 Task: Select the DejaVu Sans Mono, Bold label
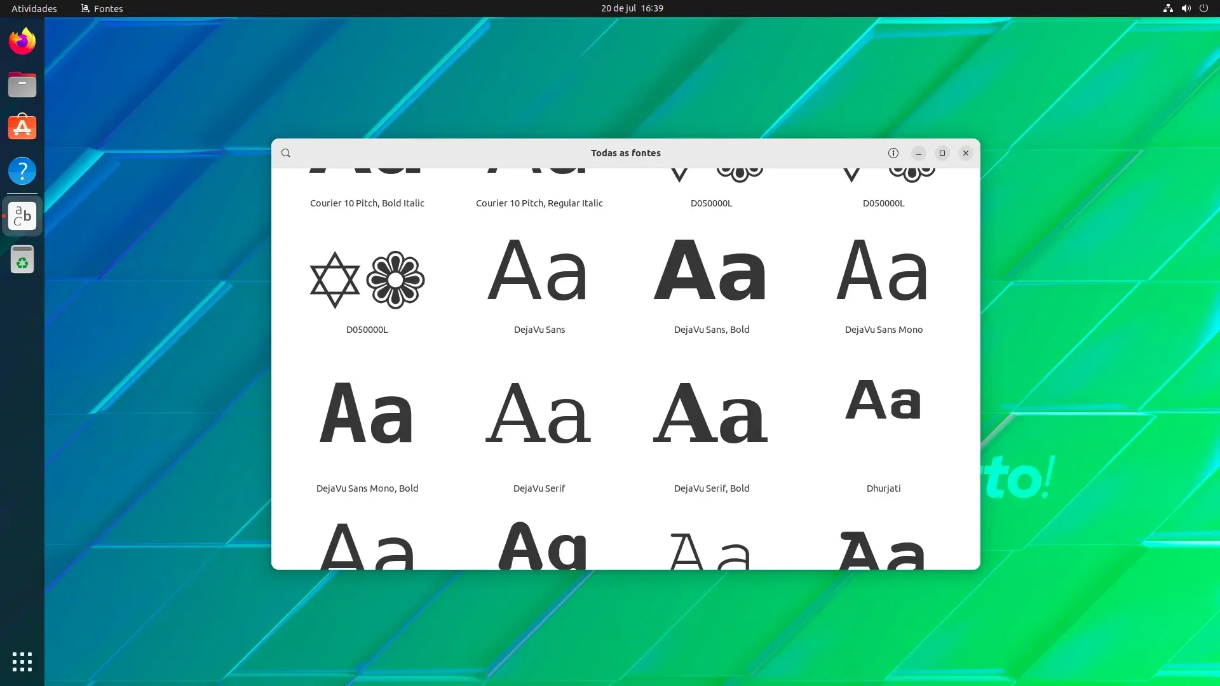(367, 488)
